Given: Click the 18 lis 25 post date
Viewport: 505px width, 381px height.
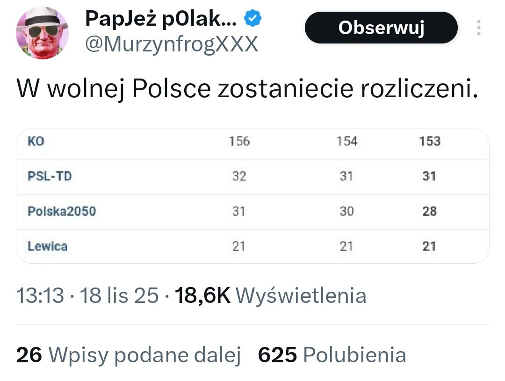Looking at the screenshot, I should point(119,295).
